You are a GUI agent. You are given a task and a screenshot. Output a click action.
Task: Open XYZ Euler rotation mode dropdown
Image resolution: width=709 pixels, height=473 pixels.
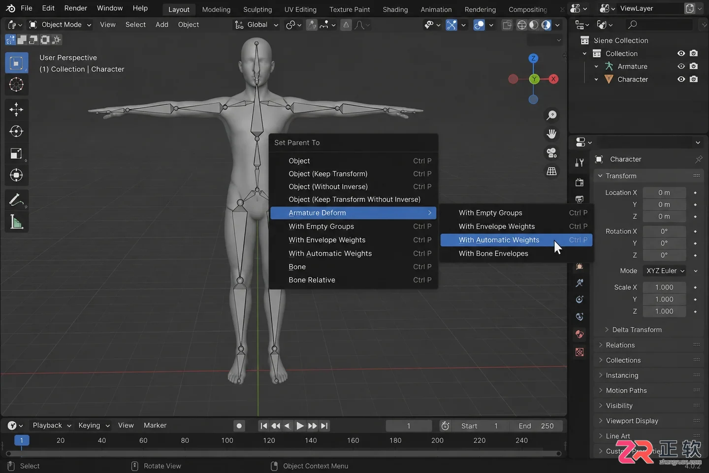[x=665, y=270]
